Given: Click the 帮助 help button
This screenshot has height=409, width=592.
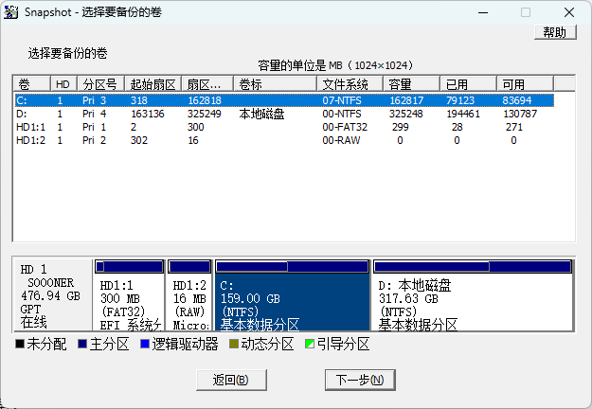Looking at the screenshot, I should click(x=555, y=32).
